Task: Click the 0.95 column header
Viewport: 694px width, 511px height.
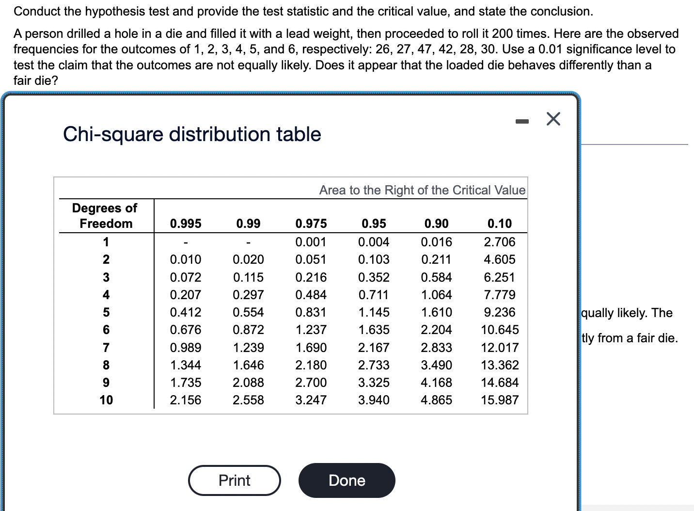Action: [x=374, y=224]
